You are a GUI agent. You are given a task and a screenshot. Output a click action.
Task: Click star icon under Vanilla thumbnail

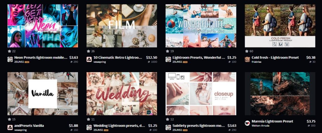pos(9,119)
